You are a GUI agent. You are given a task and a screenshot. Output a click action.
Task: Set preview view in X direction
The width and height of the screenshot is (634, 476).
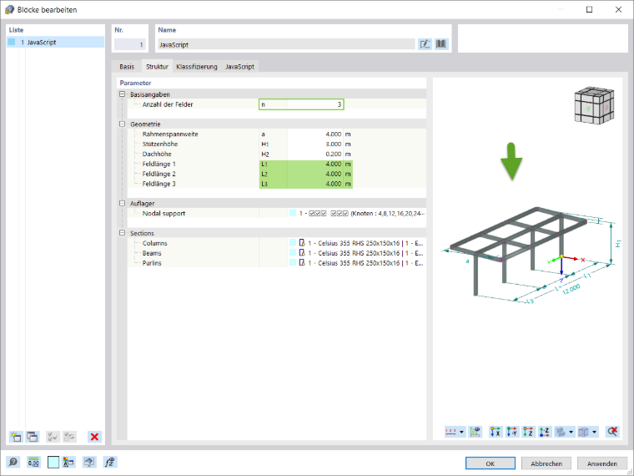(x=496, y=432)
